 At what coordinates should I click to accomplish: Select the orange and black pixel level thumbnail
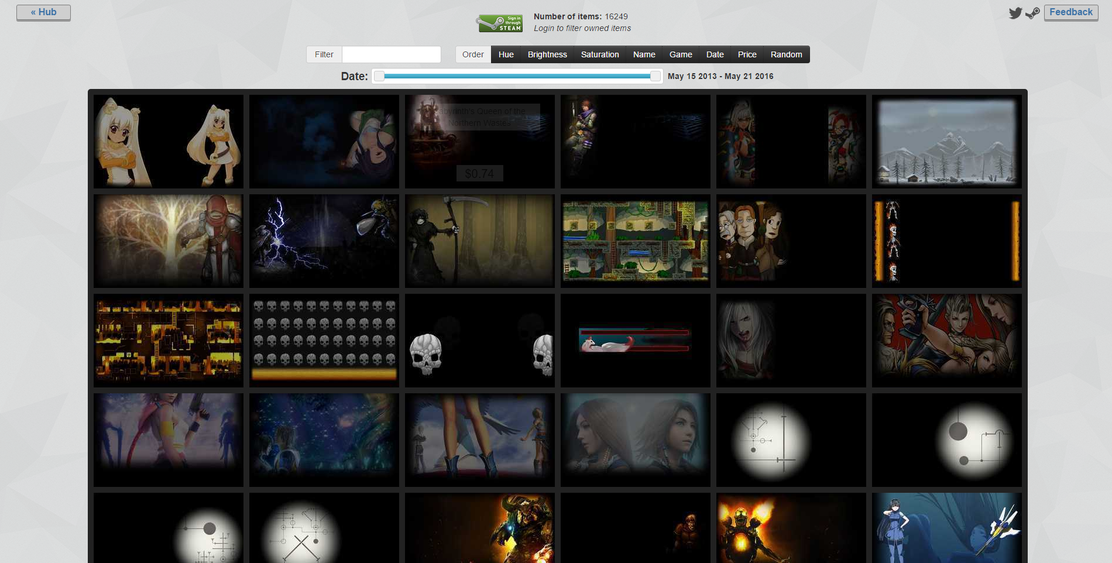coord(169,341)
